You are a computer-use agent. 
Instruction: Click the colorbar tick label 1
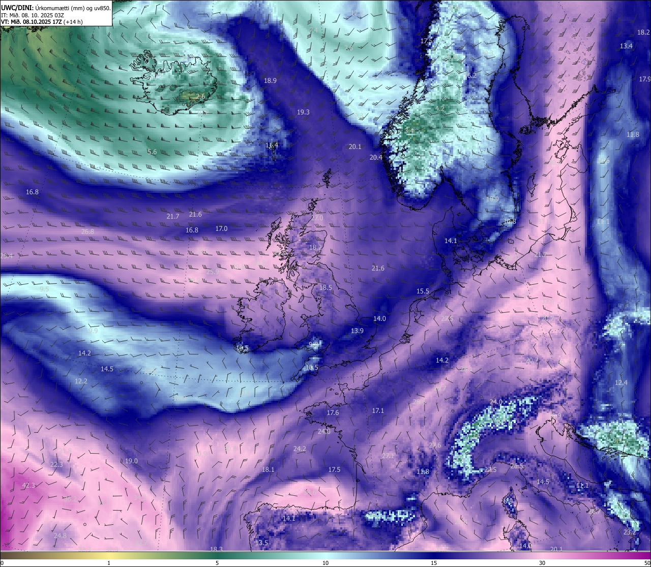point(109,563)
